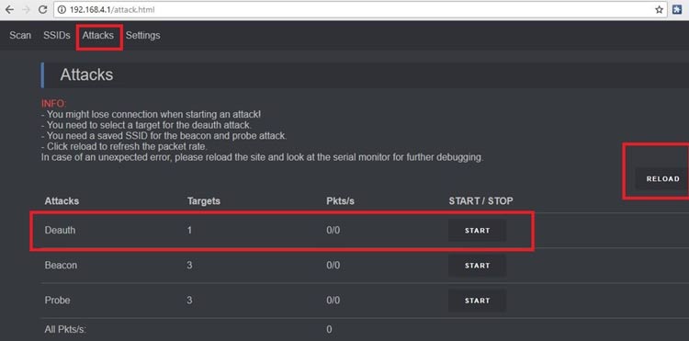Viewport: 689px width, 341px height.
Task: Start the Probe attack
Action: coord(477,301)
